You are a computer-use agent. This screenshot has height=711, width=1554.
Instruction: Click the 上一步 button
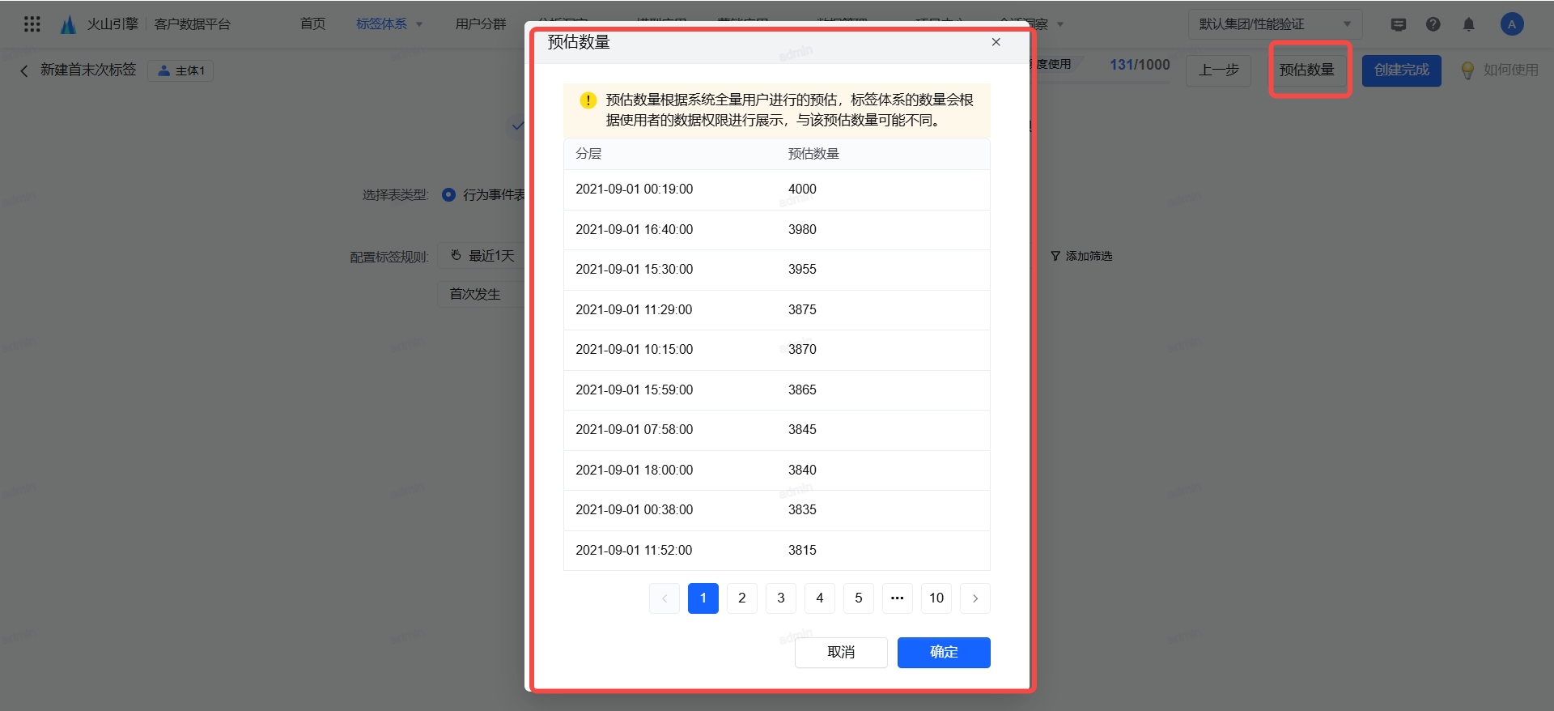tap(1219, 70)
